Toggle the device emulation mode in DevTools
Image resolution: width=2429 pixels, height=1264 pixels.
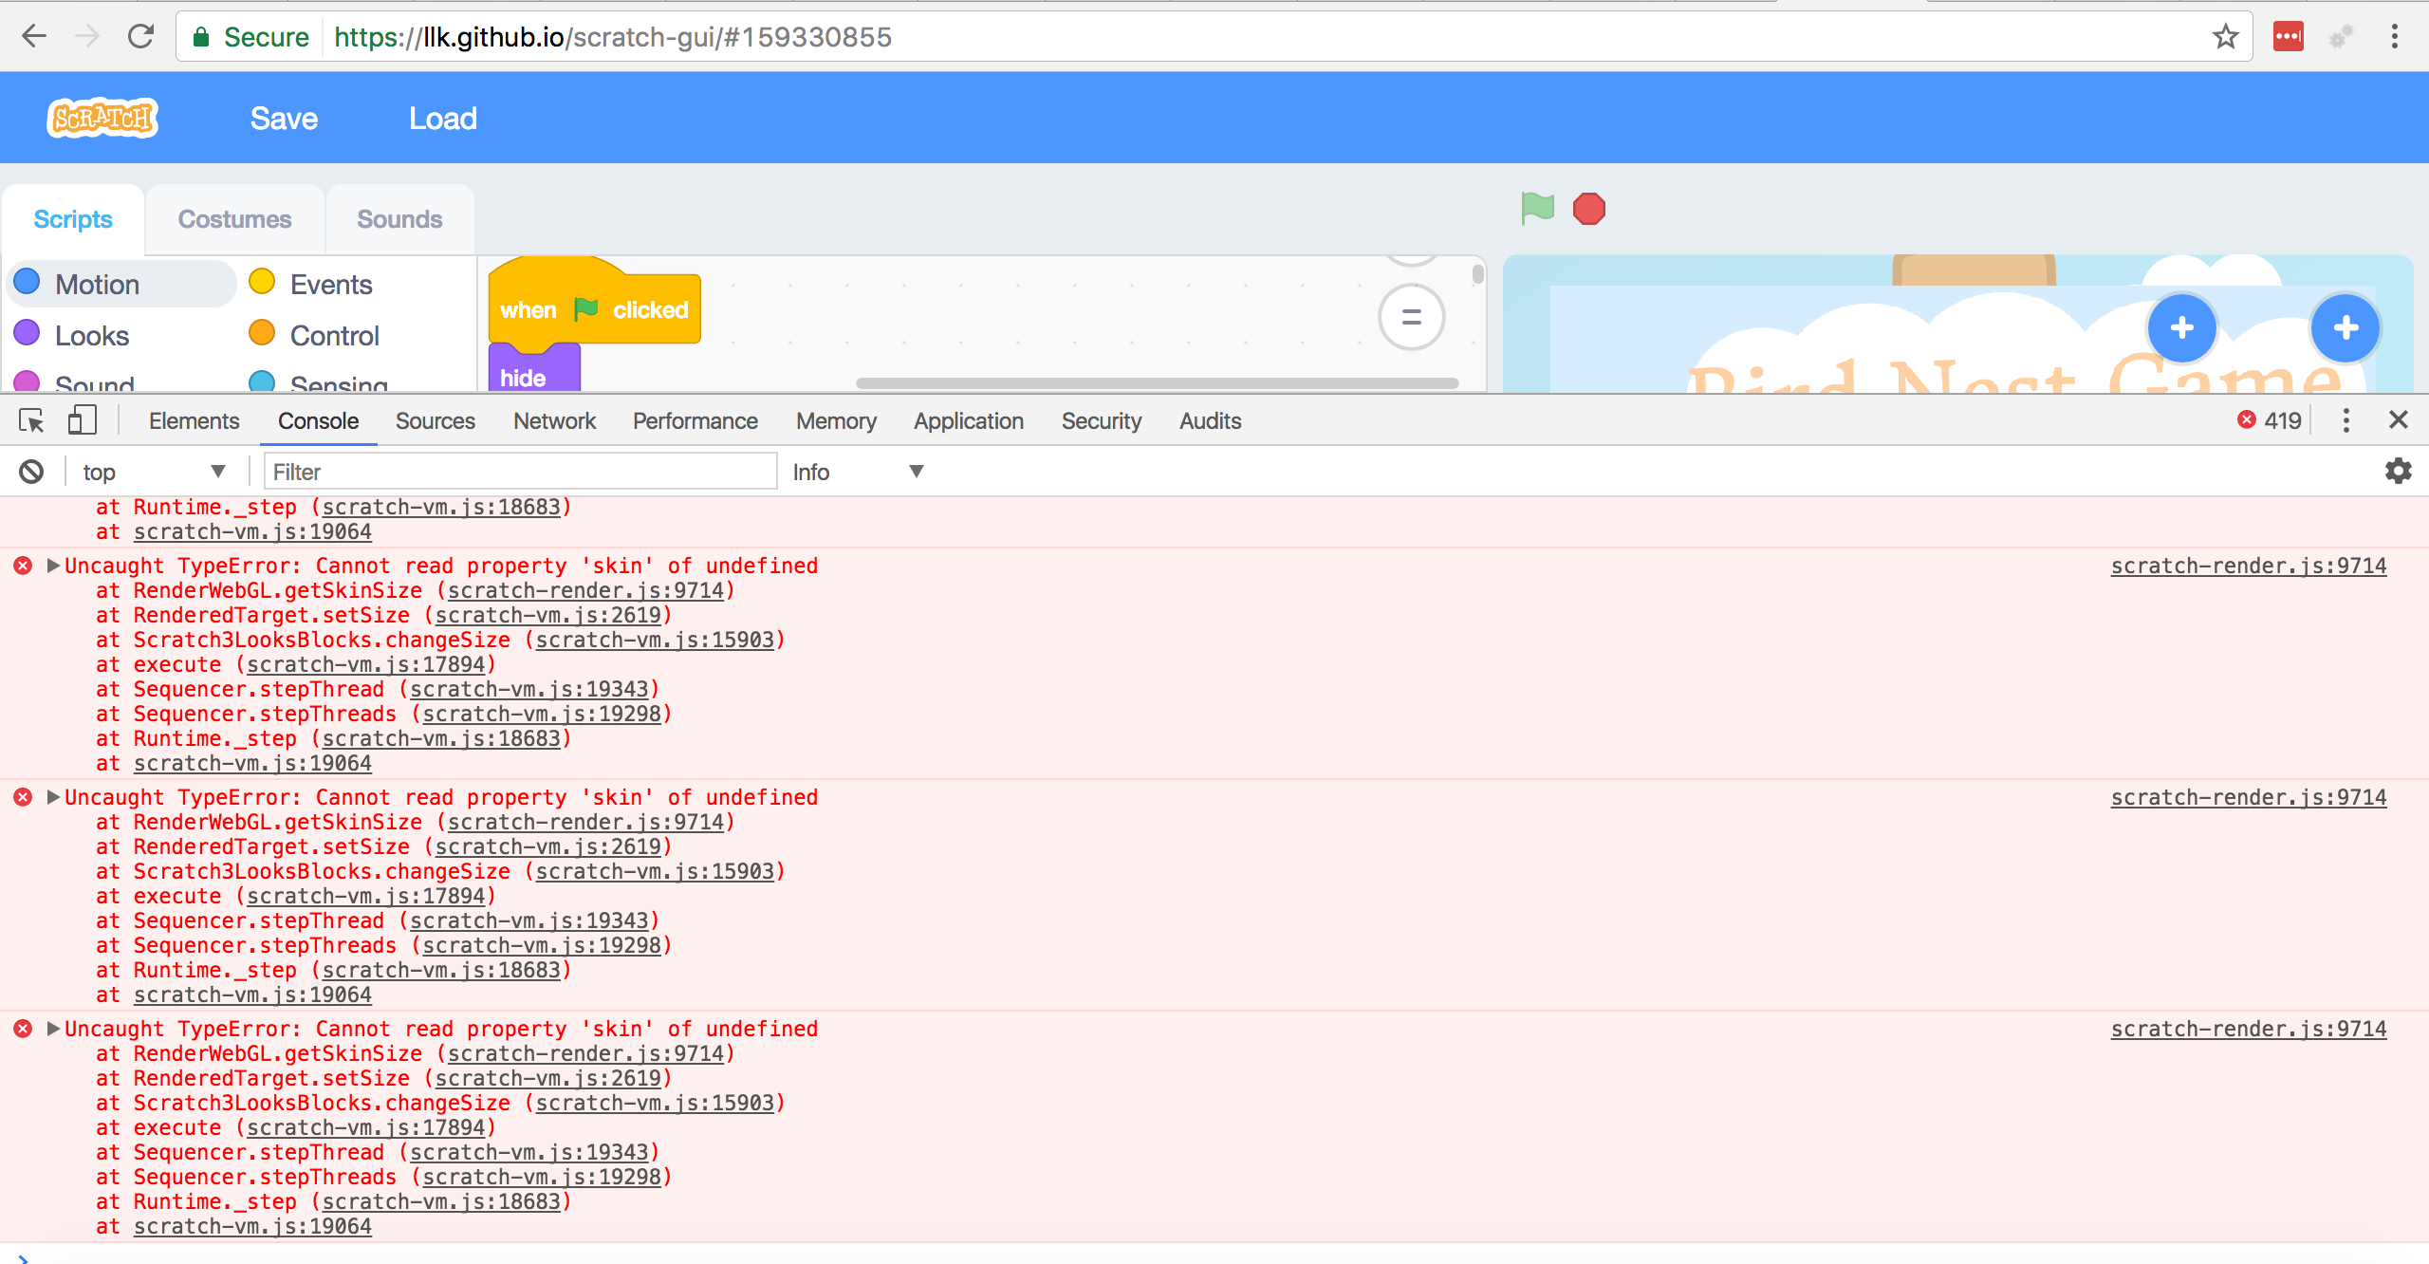point(81,420)
